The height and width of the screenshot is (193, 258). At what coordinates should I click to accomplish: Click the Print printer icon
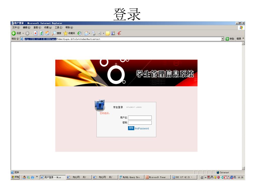pyautogui.click(x=94, y=33)
